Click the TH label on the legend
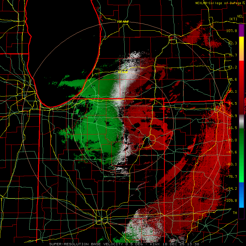Screen dimensions: 246x246 coord(235,213)
